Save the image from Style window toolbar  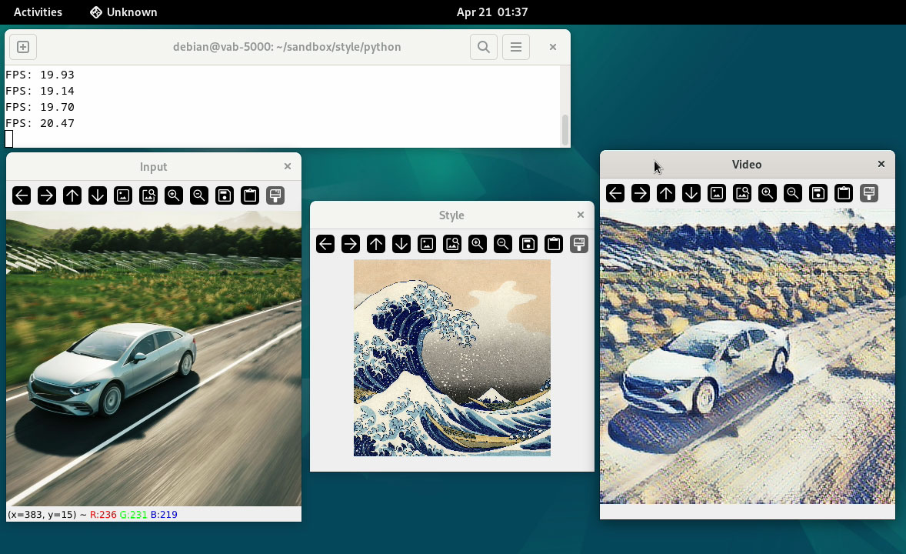click(528, 244)
